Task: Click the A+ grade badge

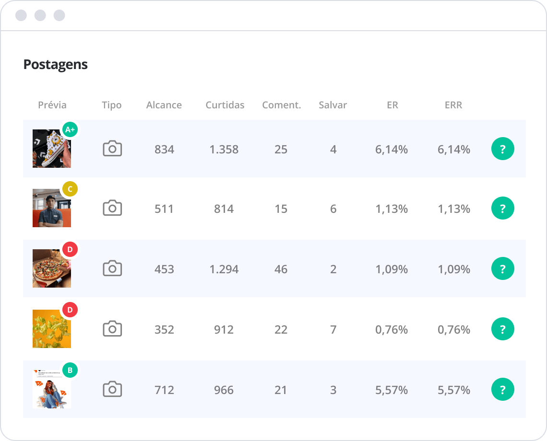Action: [x=70, y=129]
